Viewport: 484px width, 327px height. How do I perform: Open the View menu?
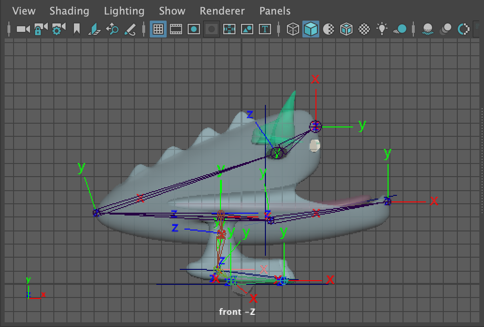tap(24, 11)
